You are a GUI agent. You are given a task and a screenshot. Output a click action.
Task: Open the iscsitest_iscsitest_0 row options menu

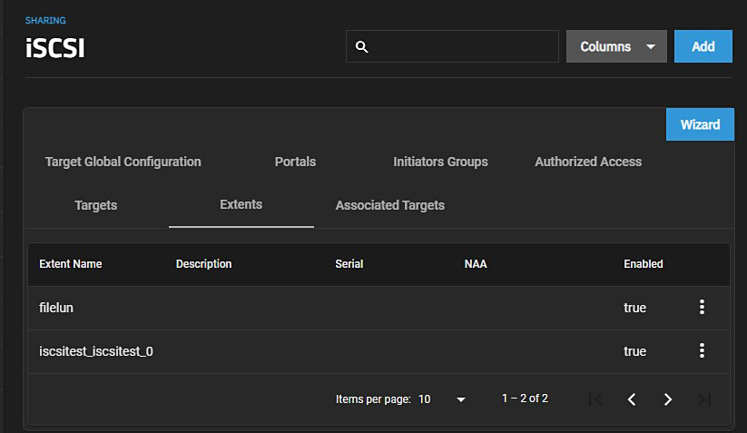702,351
